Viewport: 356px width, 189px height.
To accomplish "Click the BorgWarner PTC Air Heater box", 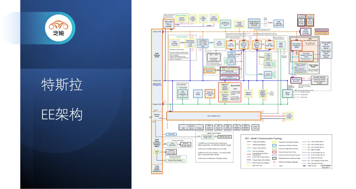I will 225,24.
